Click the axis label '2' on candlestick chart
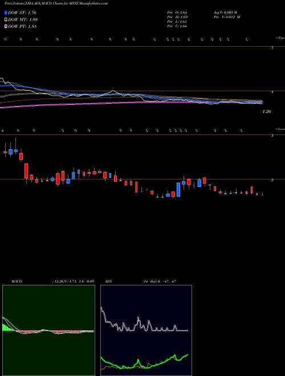285x376 pixels. 272,180
